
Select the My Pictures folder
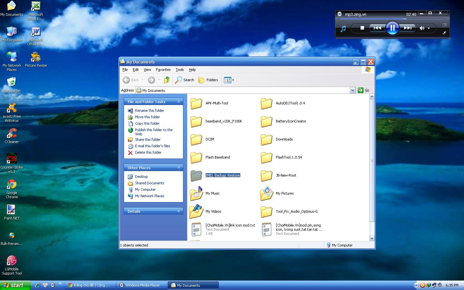click(x=277, y=193)
